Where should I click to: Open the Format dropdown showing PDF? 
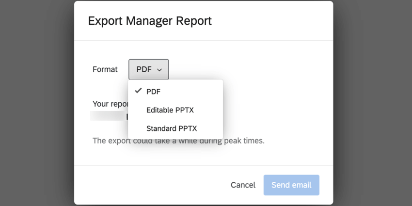point(148,69)
